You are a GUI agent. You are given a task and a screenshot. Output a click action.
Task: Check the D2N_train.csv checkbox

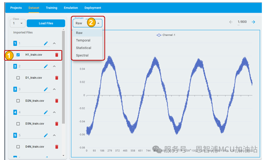tap(18, 101)
